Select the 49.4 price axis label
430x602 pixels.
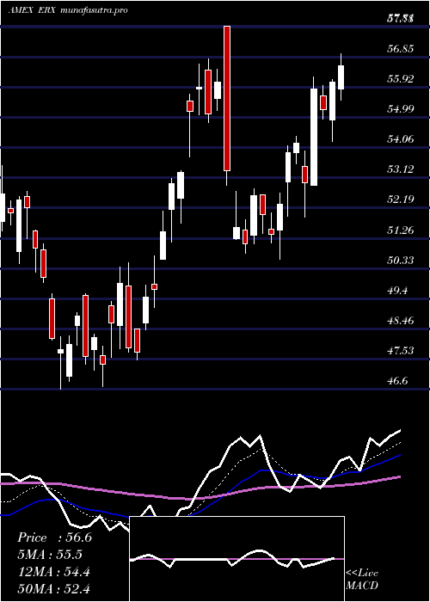click(397, 291)
